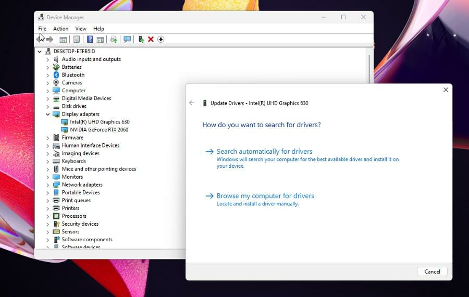The image size is (469, 297).
Task: Click the Device Manager vertical scrollbar
Action: coord(369,69)
